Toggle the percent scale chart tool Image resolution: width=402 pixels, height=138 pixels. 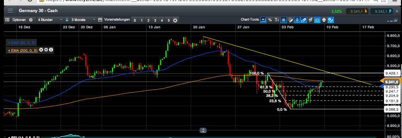click(x=270, y=20)
